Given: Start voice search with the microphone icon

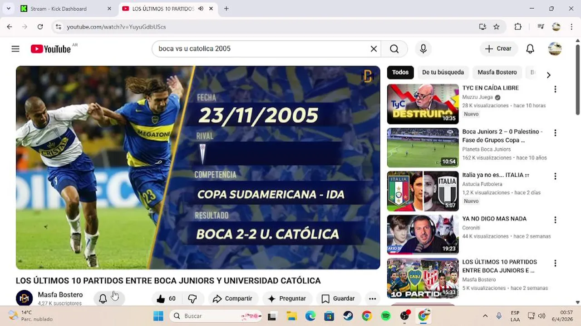Looking at the screenshot, I should click(423, 49).
